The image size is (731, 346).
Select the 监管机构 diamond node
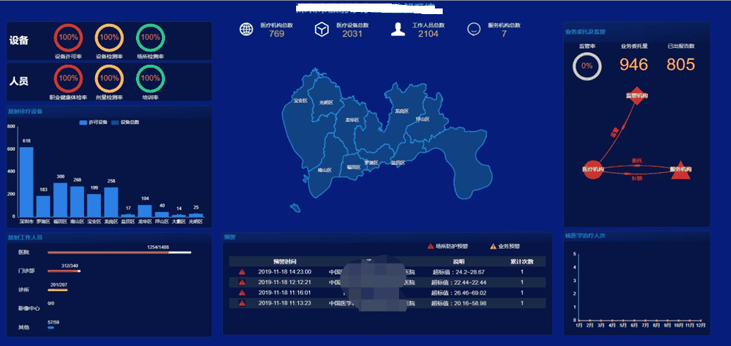[637, 96]
